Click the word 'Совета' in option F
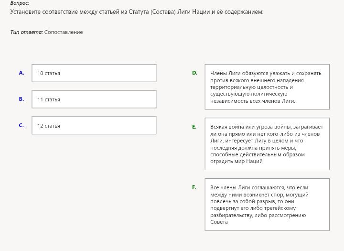This screenshot has height=251, width=344. pyautogui.click(x=219, y=222)
